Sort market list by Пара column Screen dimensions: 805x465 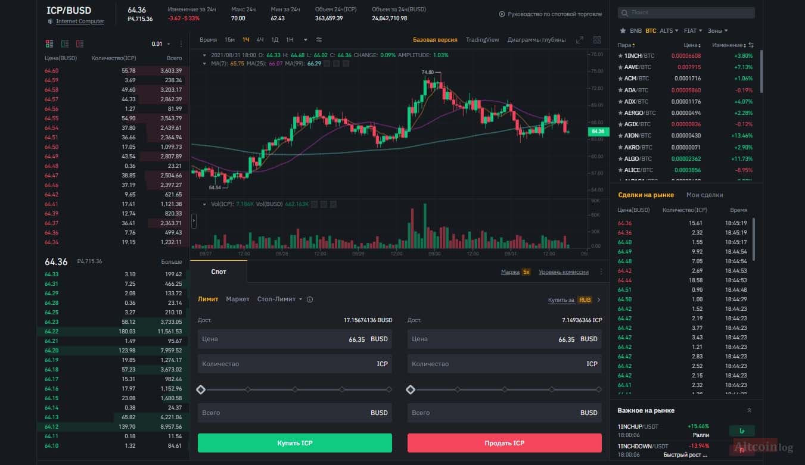[x=626, y=45]
